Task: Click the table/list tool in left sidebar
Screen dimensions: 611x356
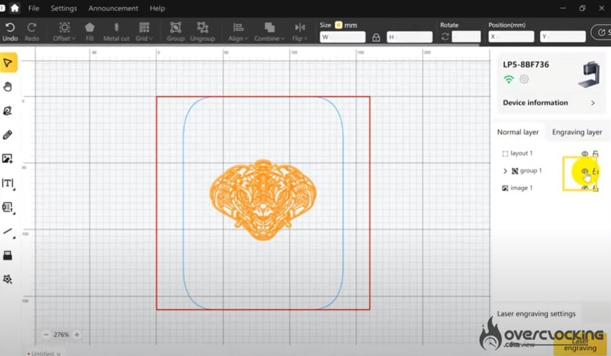Action: click(8, 207)
